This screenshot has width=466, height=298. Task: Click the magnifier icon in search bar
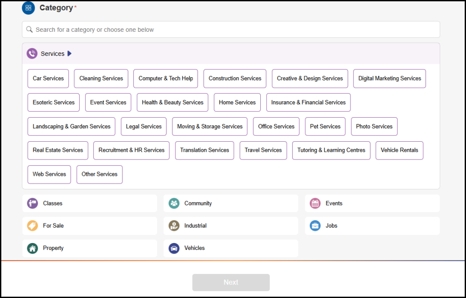(x=30, y=29)
